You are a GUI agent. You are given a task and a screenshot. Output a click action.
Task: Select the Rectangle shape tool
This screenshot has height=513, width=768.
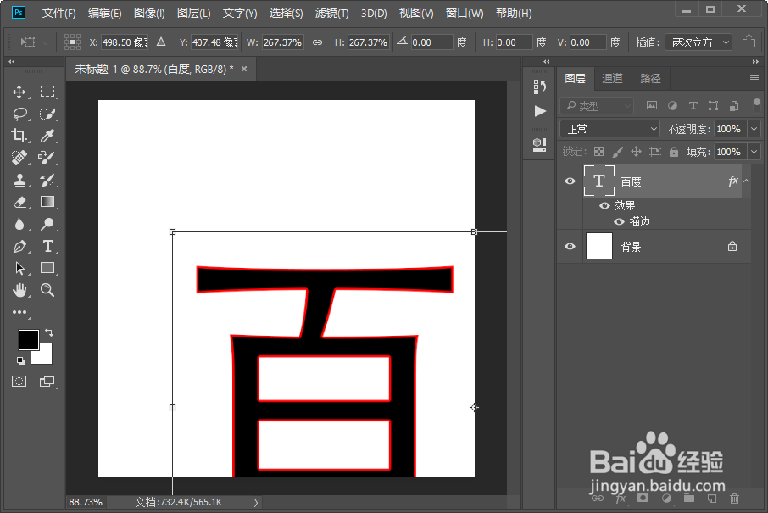47,268
